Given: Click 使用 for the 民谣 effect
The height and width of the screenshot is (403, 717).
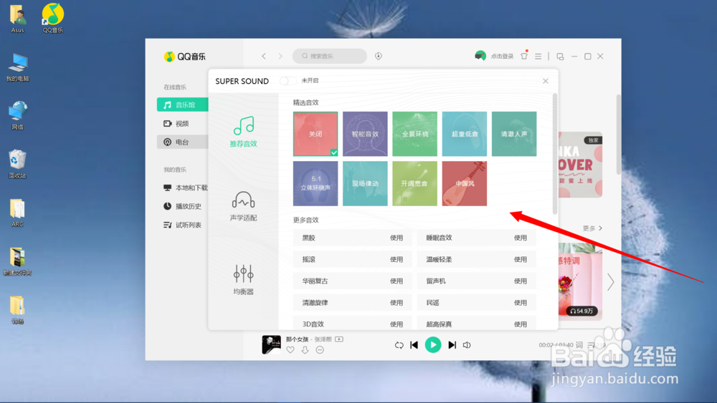Looking at the screenshot, I should click(521, 303).
